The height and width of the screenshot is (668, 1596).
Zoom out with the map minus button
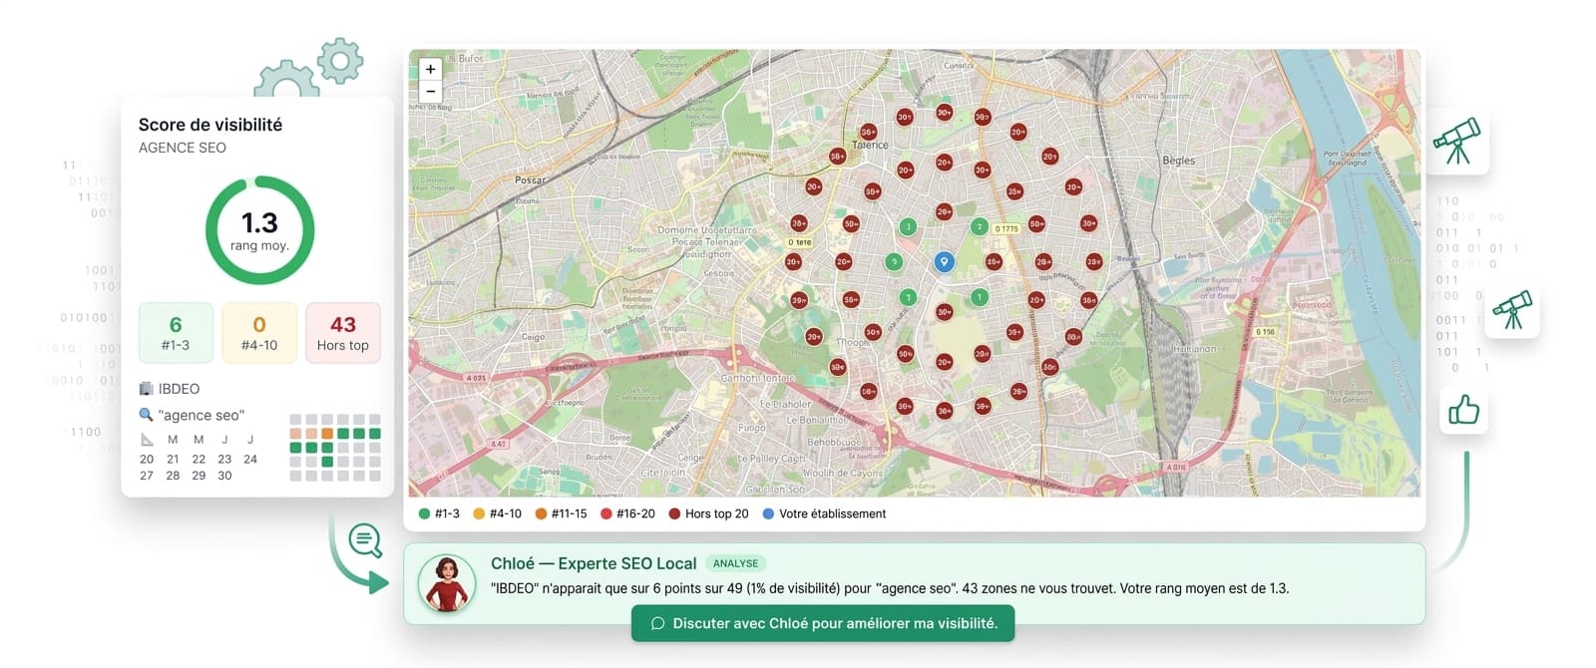pyautogui.click(x=430, y=91)
